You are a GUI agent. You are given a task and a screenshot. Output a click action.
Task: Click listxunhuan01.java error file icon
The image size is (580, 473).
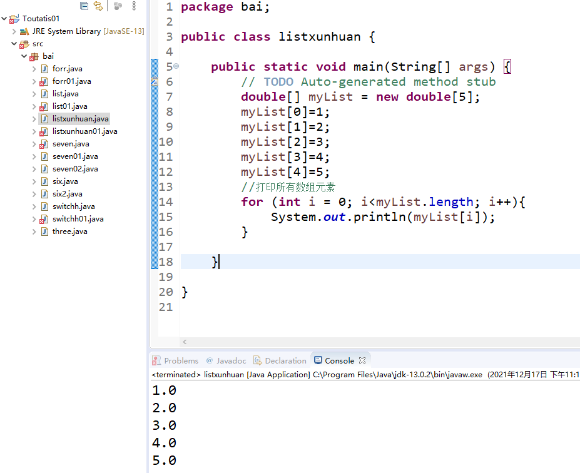click(44, 131)
